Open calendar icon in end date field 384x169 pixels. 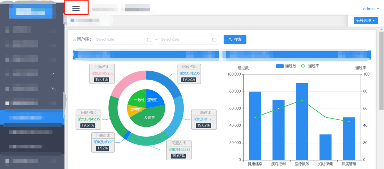(x=214, y=39)
